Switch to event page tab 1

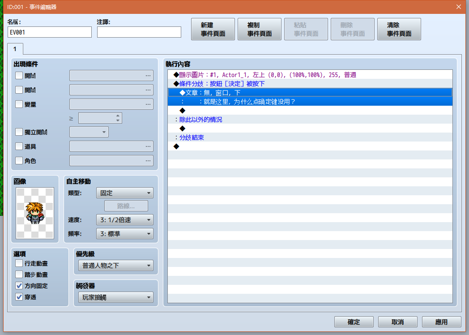coord(15,49)
